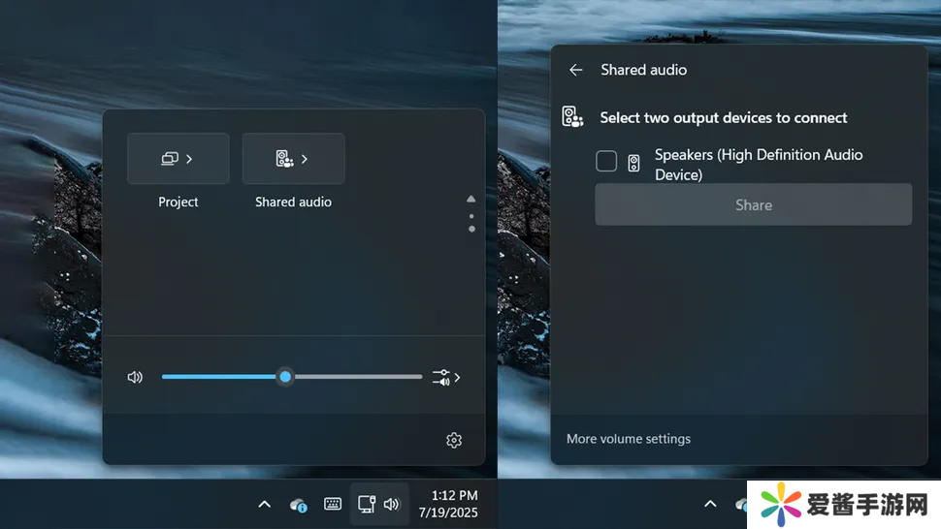941x529 pixels.
Task: Jump to second page dot in quick settings
Action: 471,229
